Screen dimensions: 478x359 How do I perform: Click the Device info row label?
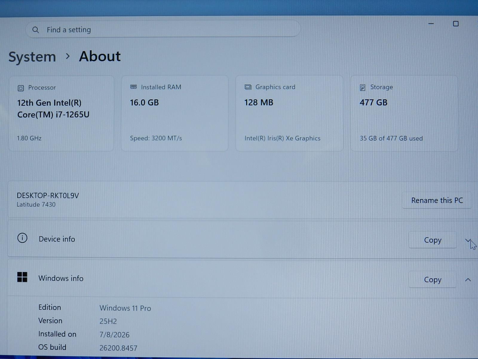[57, 239]
